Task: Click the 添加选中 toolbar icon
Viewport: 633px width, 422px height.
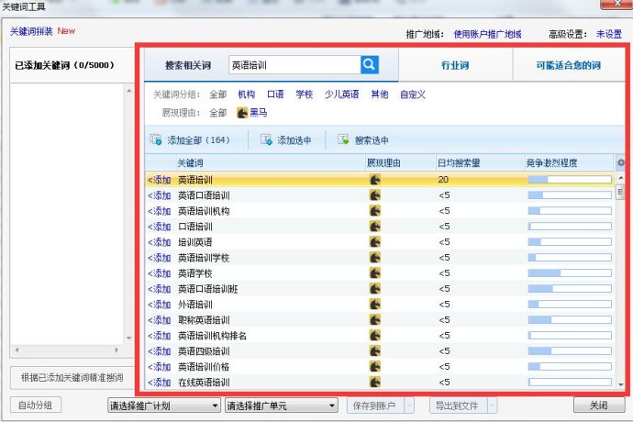Action: (266, 139)
